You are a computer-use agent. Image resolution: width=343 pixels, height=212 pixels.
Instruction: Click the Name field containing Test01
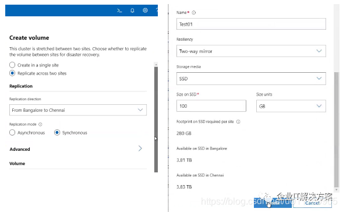coord(251,24)
